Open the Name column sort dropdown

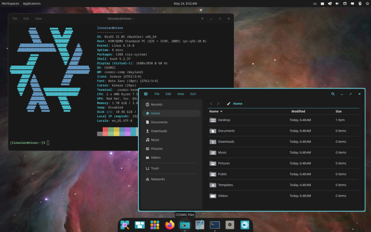[216, 111]
